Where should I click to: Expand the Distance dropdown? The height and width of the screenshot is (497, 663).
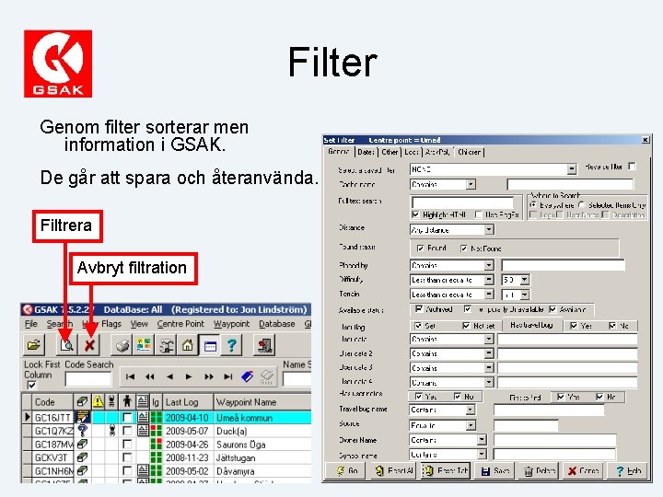tap(489, 229)
